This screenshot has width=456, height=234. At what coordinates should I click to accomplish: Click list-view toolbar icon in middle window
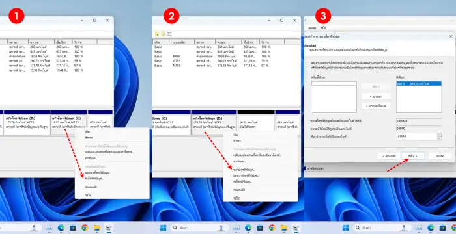pyautogui.click(x=169, y=34)
